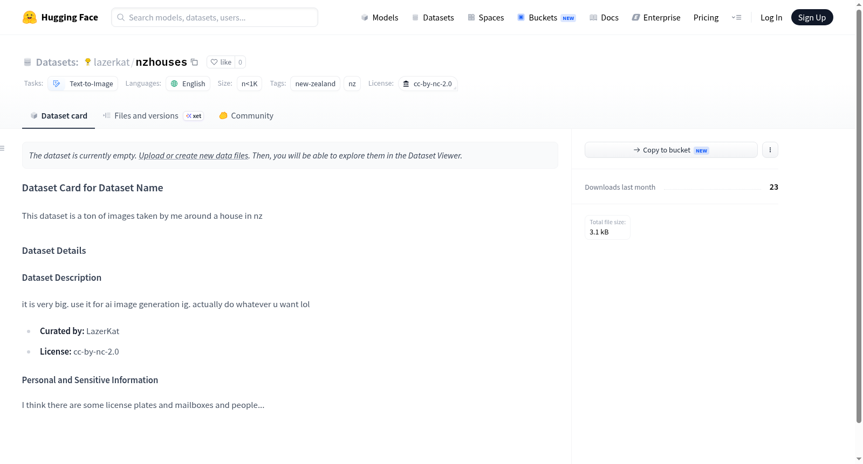Click the heart icon in like button
Image resolution: width=863 pixels, height=464 pixels.
[214, 62]
